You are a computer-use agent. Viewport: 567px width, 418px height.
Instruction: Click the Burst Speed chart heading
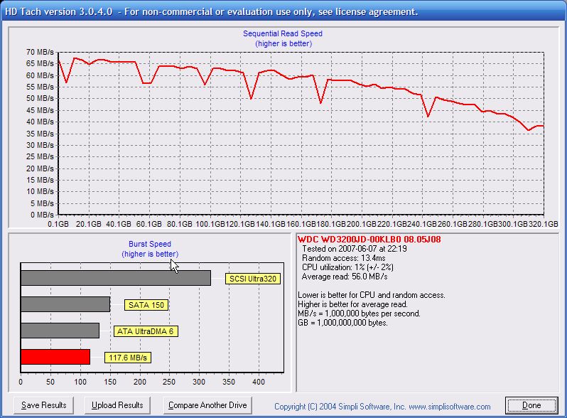click(150, 244)
